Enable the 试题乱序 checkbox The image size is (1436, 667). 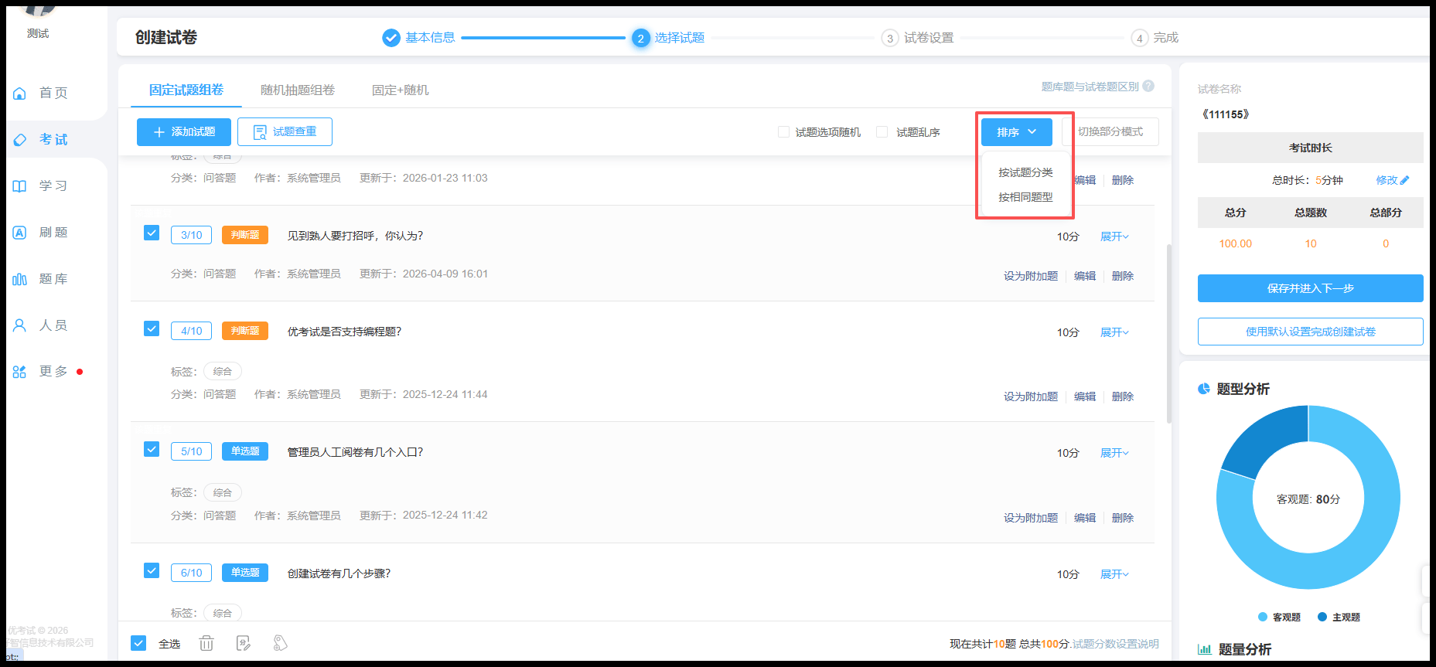pyautogui.click(x=882, y=132)
